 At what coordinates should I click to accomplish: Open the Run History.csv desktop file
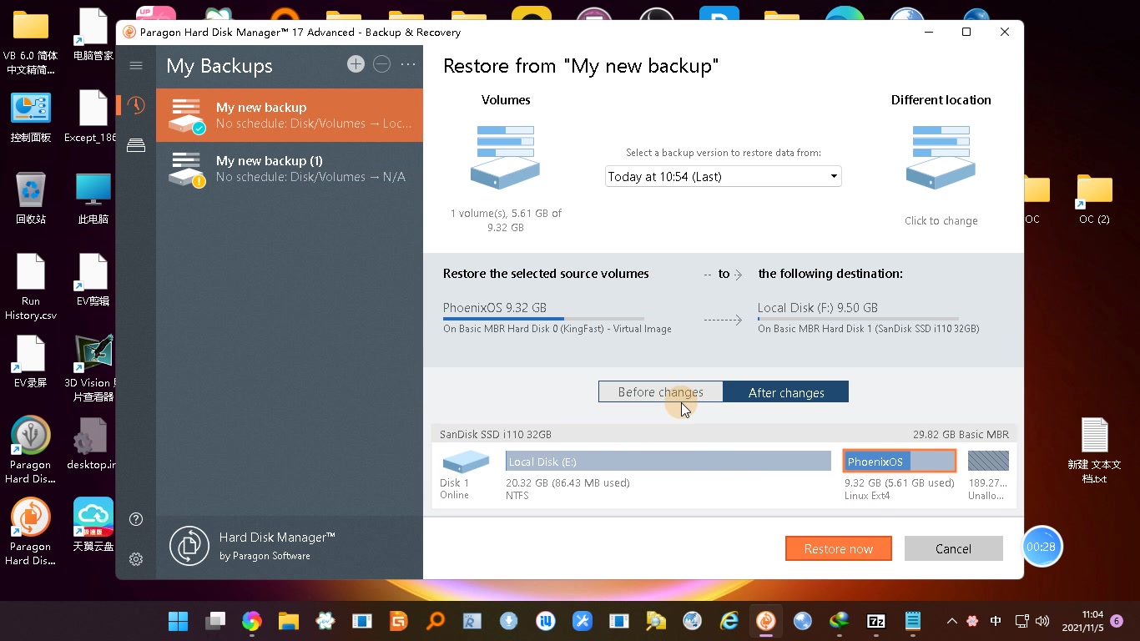click(31, 287)
